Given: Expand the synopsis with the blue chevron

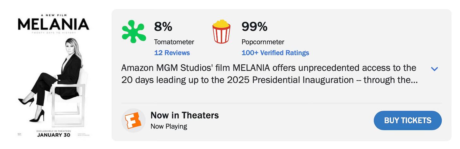Looking at the screenshot, I should point(434,69).
